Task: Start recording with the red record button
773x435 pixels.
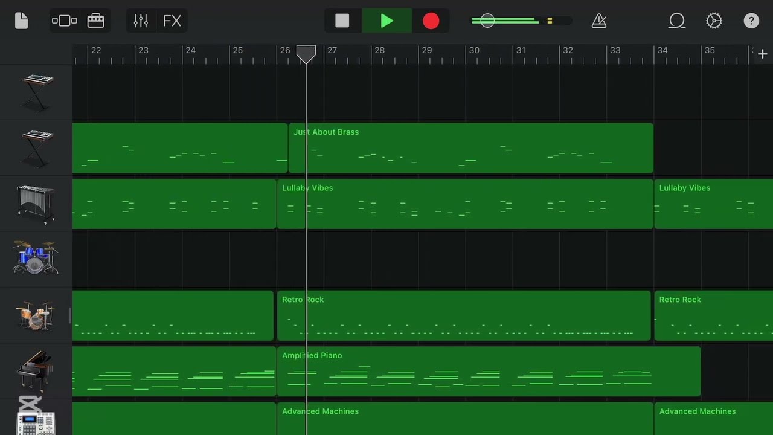Action: click(431, 21)
